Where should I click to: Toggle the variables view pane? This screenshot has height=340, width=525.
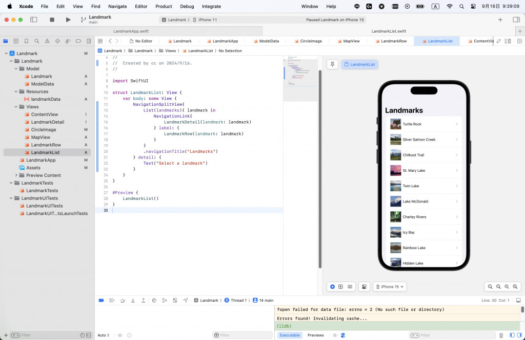[512, 335]
